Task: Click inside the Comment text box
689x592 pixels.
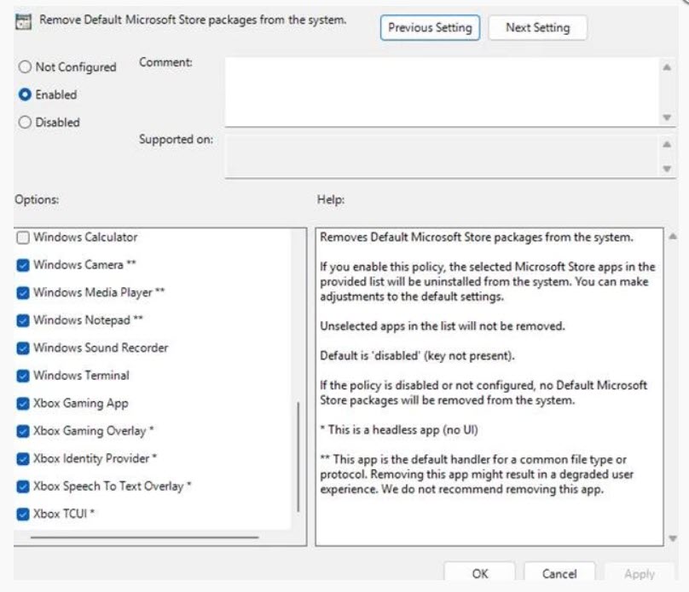Action: click(442, 92)
